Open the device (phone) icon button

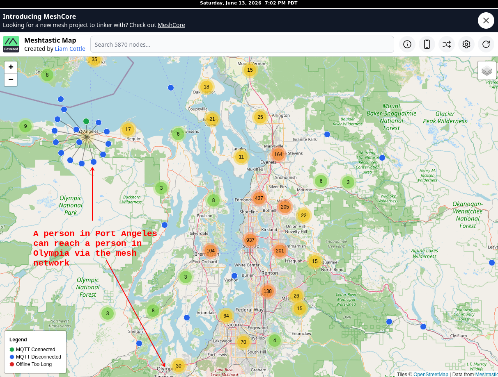click(427, 44)
